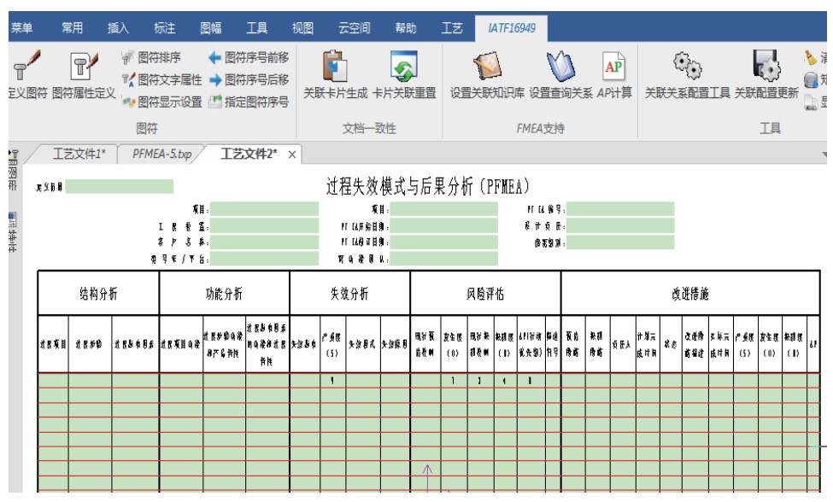
Task: Click the 图符属性定义 icon
Action: pyautogui.click(x=84, y=67)
